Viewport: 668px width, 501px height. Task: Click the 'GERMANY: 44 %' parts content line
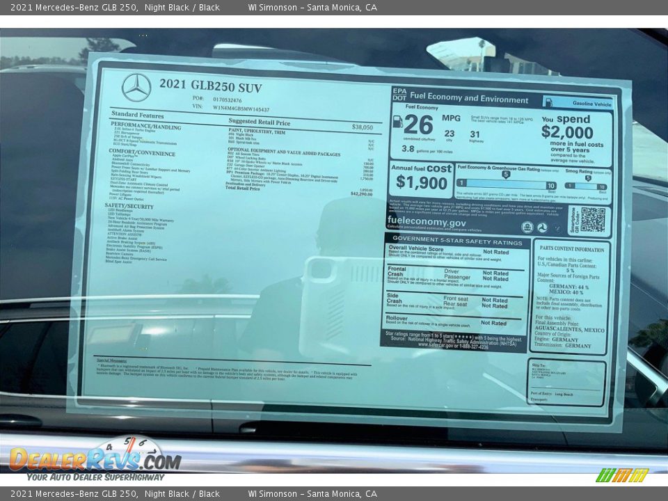(568, 287)
